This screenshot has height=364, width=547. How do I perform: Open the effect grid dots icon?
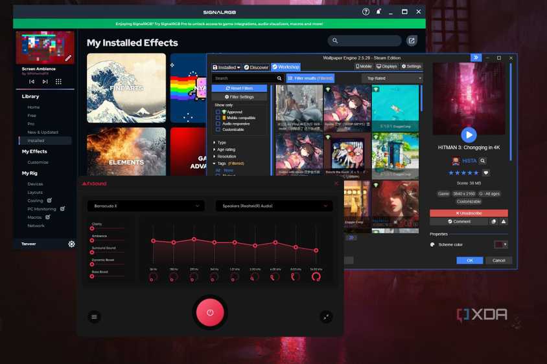click(58, 81)
